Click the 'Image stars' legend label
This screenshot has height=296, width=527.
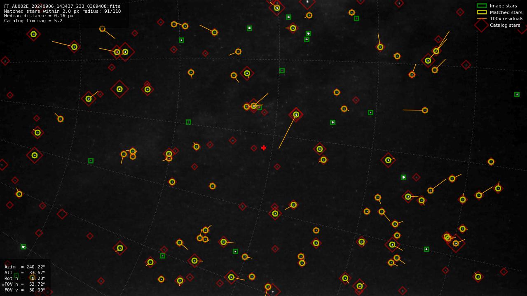(503, 6)
